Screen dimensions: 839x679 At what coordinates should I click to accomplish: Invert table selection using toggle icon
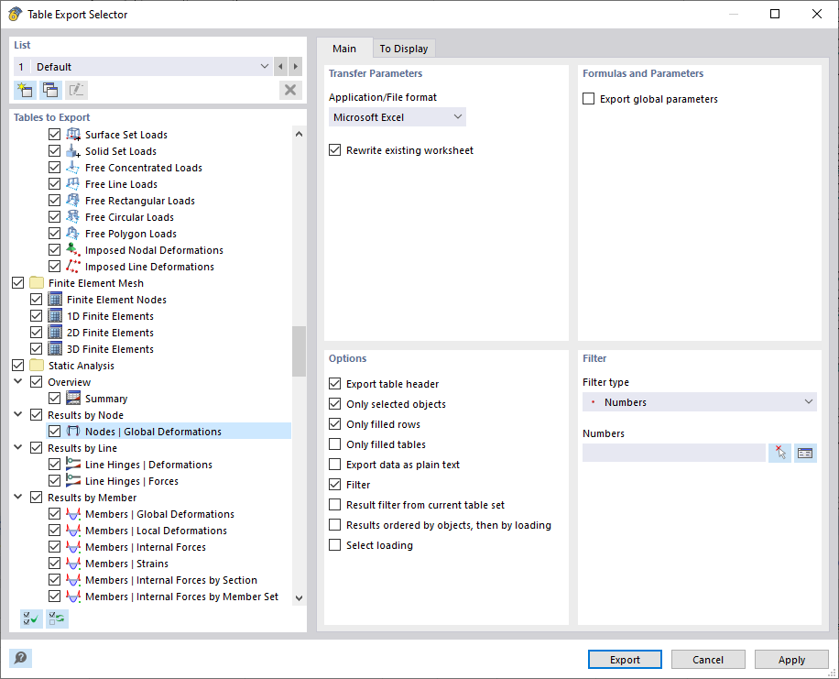pyautogui.click(x=57, y=619)
